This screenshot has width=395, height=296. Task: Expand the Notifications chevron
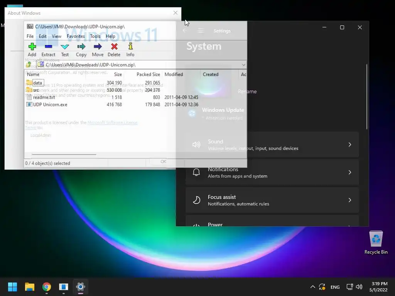click(349, 172)
